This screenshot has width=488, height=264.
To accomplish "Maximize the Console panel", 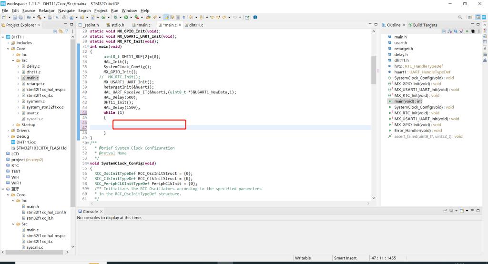I will click(x=478, y=211).
